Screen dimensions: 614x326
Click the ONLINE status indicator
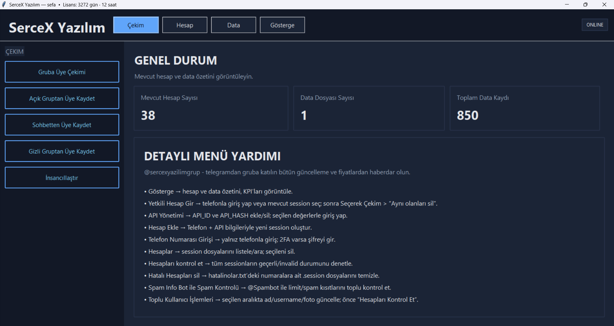point(594,25)
